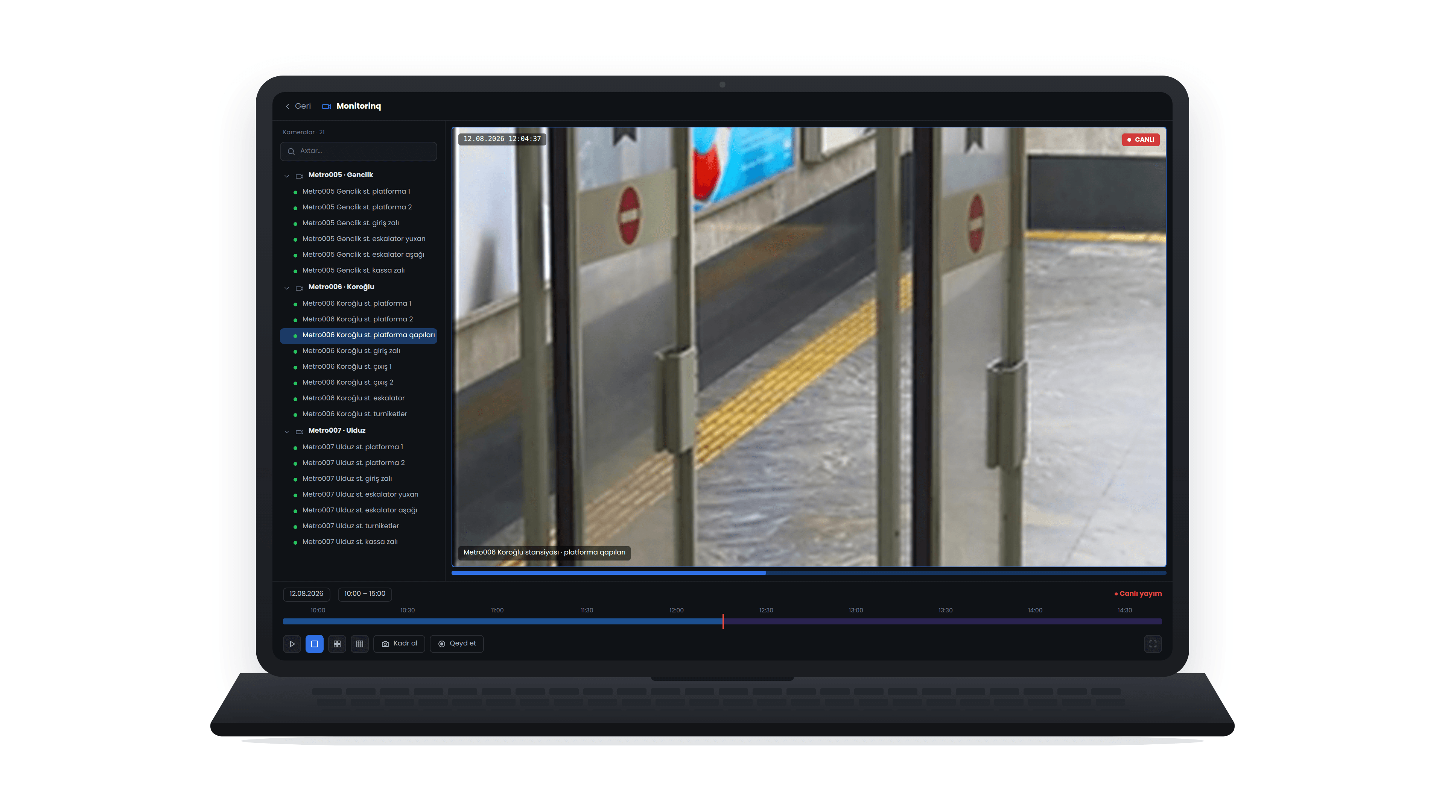Select Metro006 Koroğlu st. giriş zalı

coord(359,351)
